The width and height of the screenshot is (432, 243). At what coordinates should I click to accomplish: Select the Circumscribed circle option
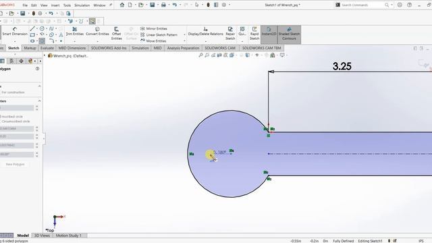pyautogui.click(x=15, y=122)
